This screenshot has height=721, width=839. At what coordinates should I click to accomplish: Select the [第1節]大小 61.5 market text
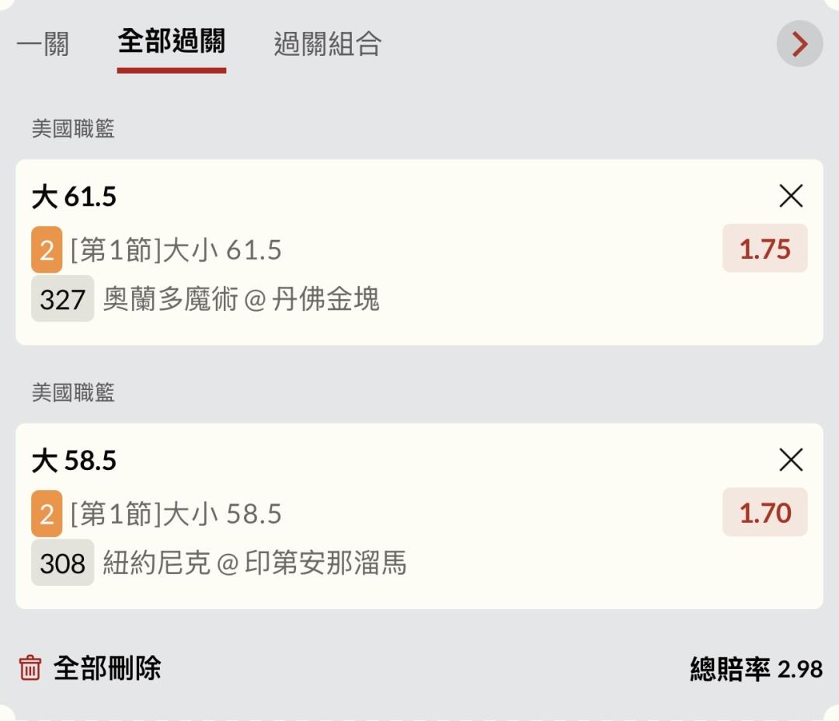176,250
